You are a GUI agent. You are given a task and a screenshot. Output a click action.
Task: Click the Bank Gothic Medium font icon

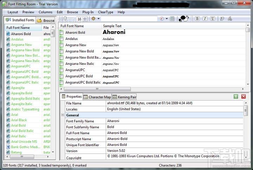tap(8, 147)
